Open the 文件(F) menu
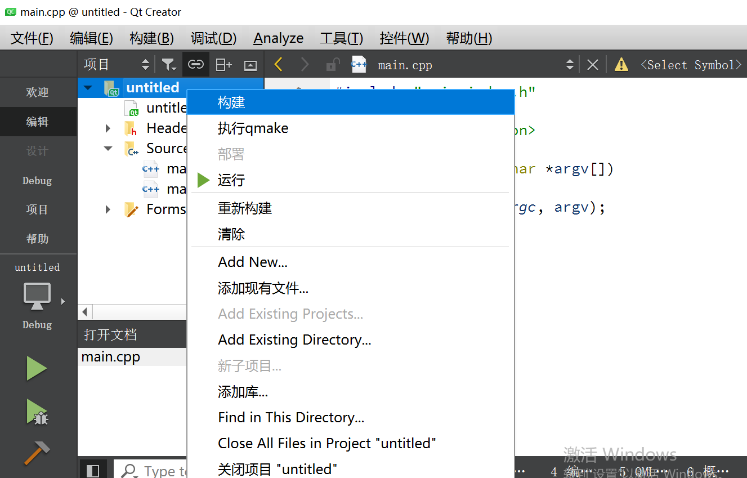This screenshot has height=478, width=747. [32, 38]
